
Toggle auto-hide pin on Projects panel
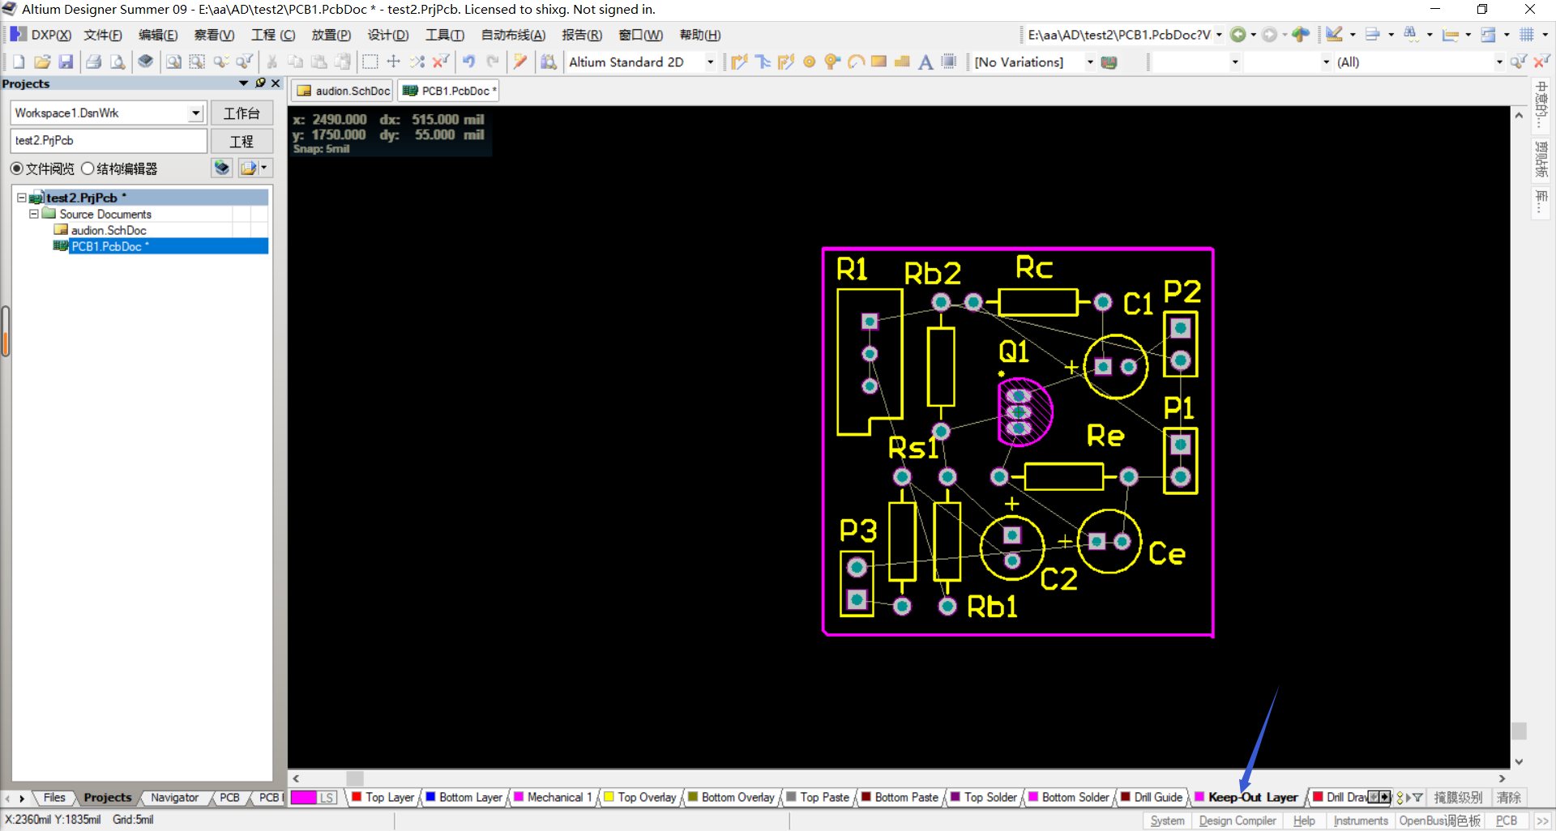pyautogui.click(x=260, y=83)
